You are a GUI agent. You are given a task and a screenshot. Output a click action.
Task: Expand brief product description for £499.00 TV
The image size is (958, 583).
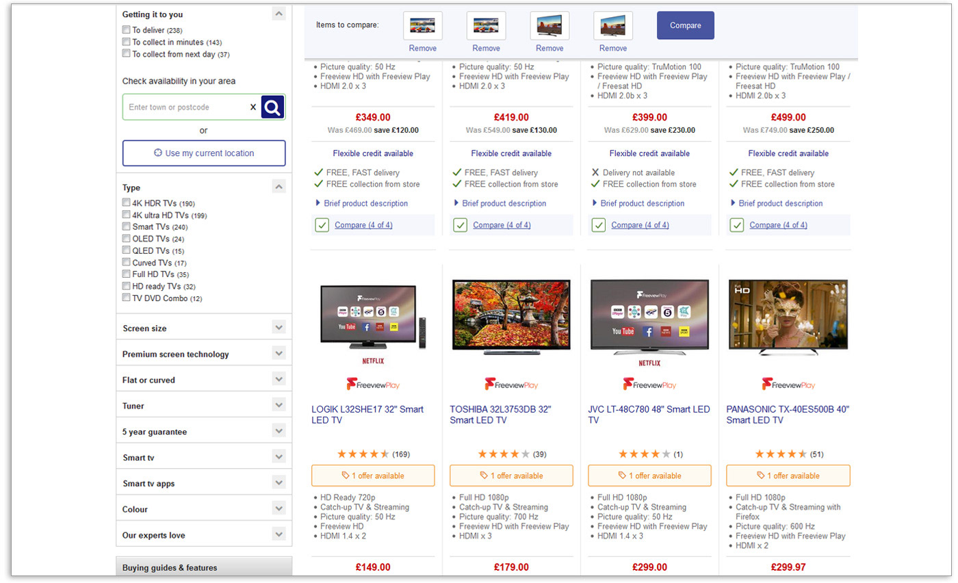click(777, 203)
